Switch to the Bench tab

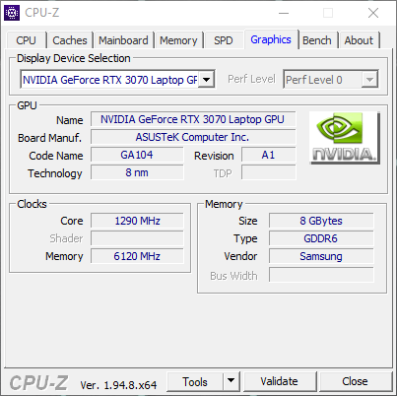click(317, 40)
